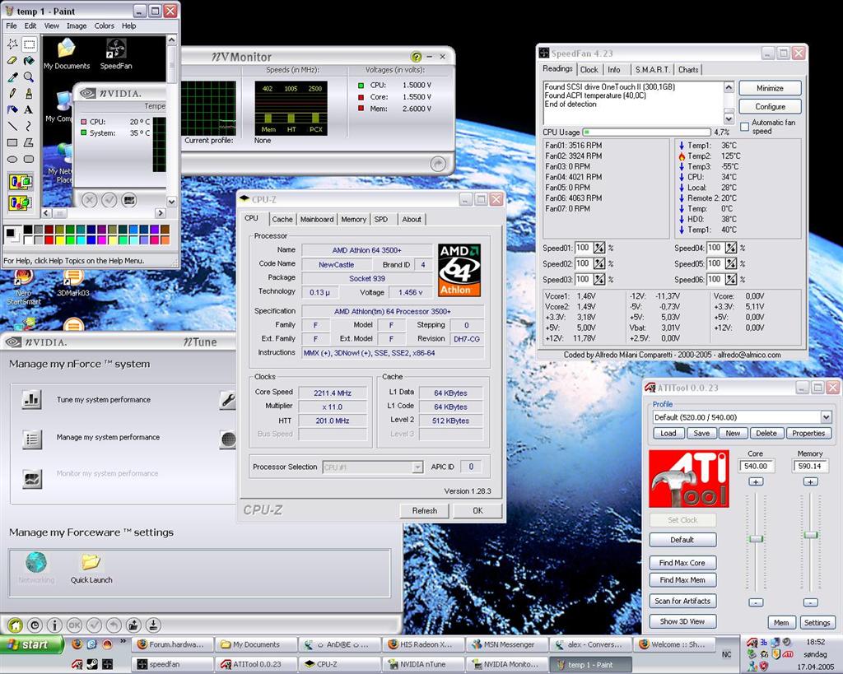Switch to MSN Messenger in the taskbar
Screen dimensions: 843x674
pos(507,644)
